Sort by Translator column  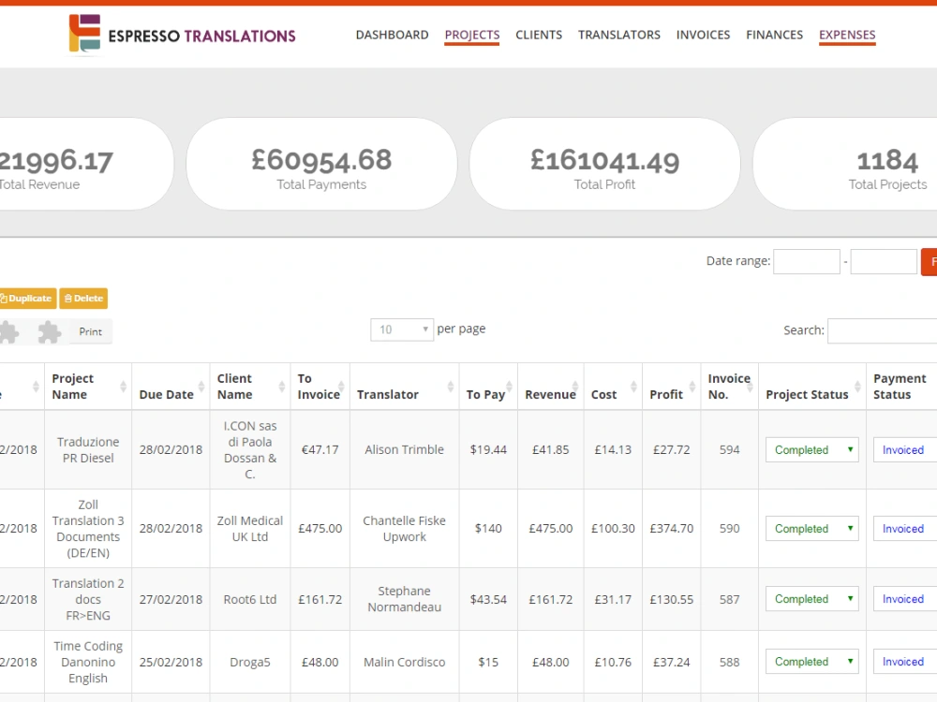coord(405,387)
